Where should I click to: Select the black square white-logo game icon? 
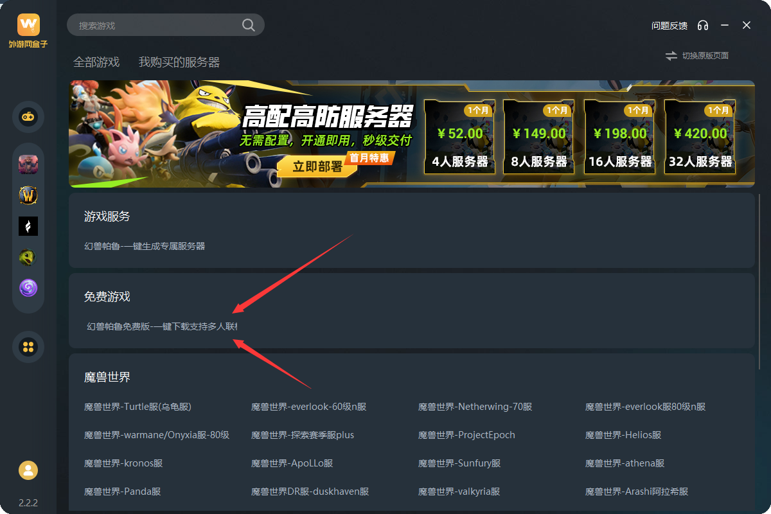tap(28, 226)
